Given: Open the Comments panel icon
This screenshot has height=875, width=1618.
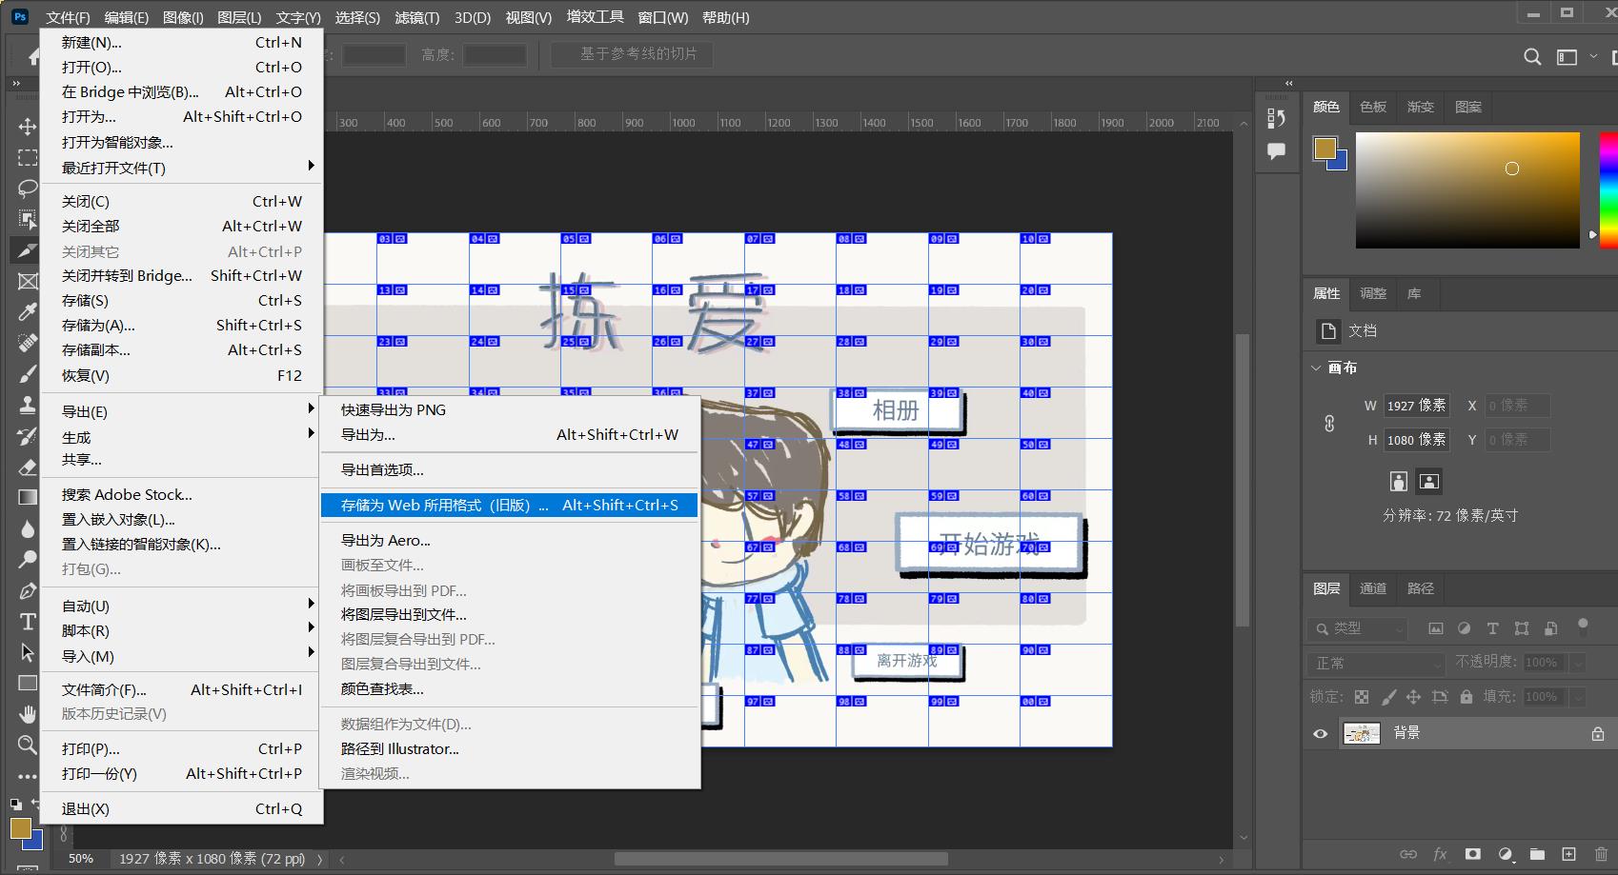Looking at the screenshot, I should (x=1276, y=150).
